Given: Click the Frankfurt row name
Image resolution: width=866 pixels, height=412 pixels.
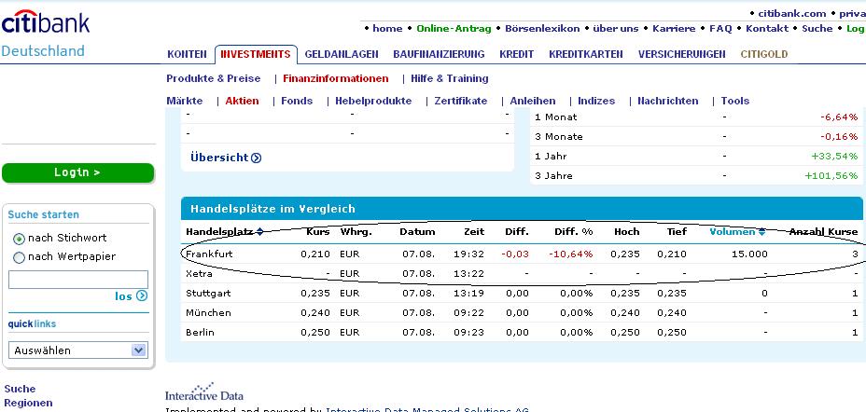Looking at the screenshot, I should coord(209,254).
